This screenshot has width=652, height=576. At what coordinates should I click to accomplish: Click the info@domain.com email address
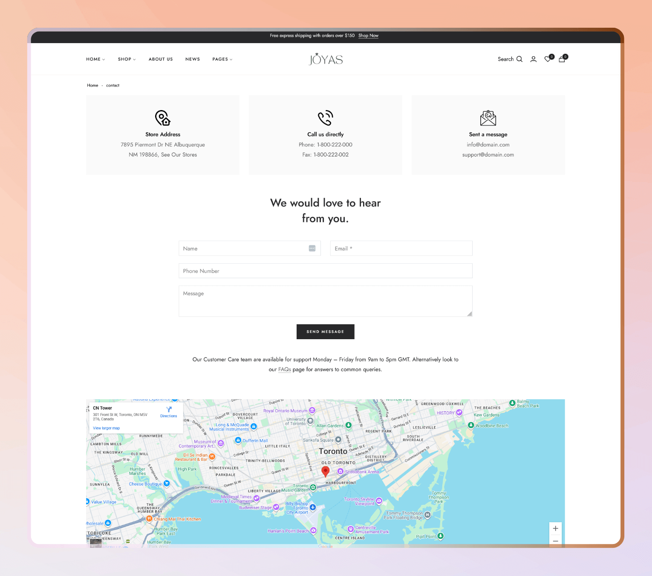[x=488, y=145]
